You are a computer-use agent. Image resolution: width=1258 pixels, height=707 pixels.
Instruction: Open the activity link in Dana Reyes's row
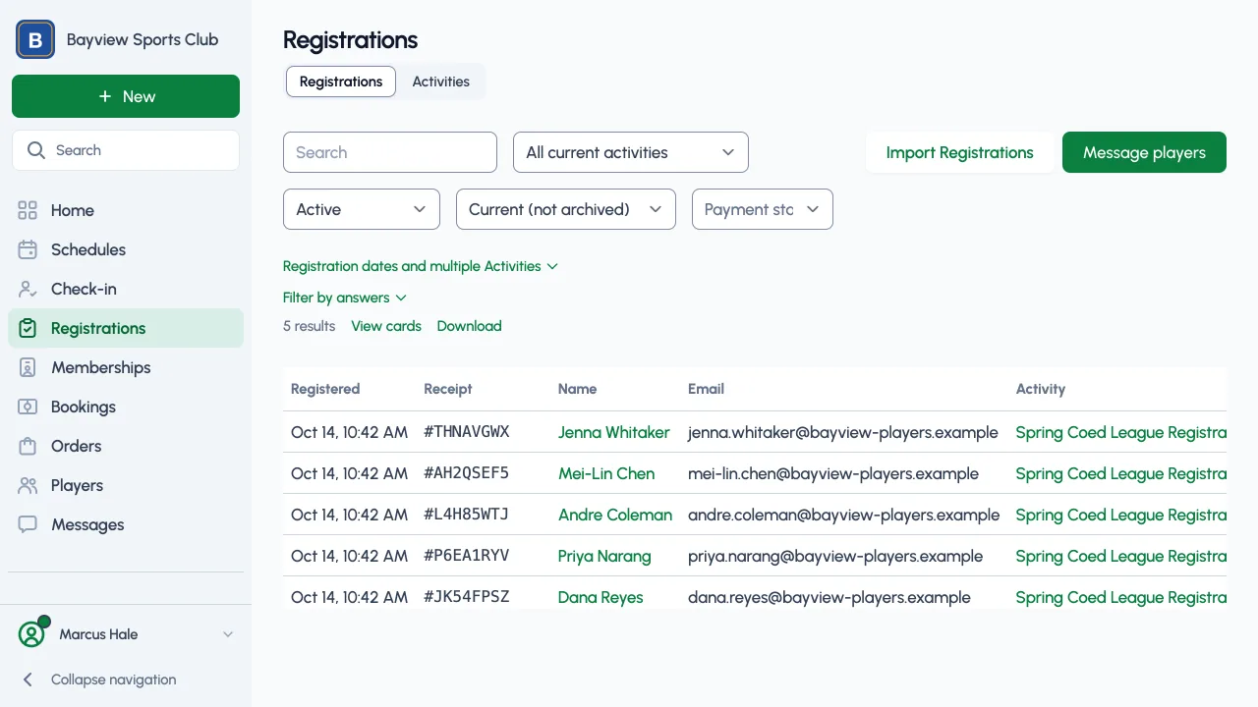pos(1121,597)
